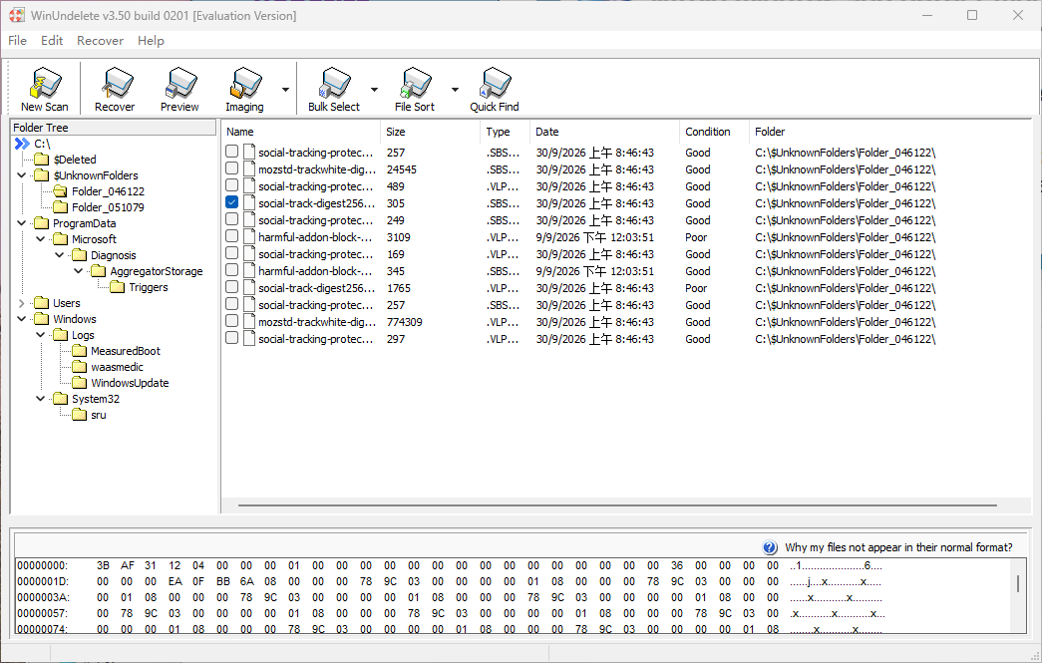Check the mozstd-trackwhite file sized 24545
This screenshot has width=1042, height=663.
(x=232, y=168)
